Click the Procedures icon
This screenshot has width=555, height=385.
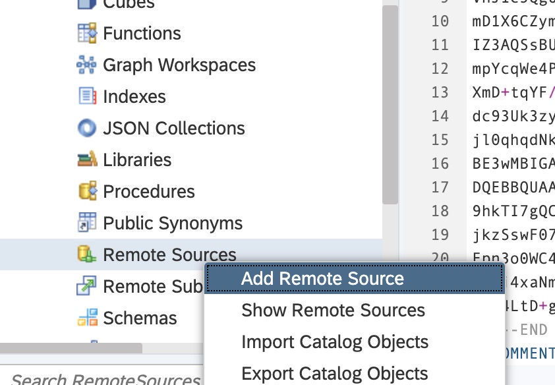pos(87,191)
